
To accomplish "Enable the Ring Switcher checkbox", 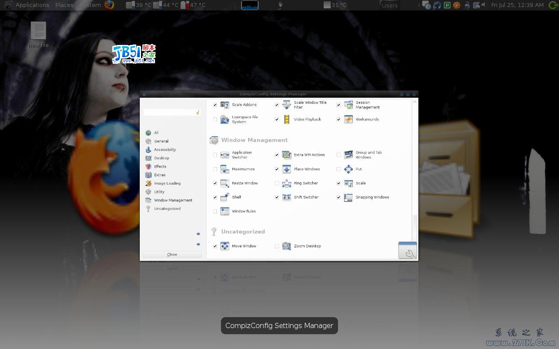I will tap(277, 183).
